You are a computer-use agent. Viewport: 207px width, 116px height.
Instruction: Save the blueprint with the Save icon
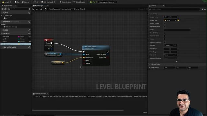click(x=16, y=2)
